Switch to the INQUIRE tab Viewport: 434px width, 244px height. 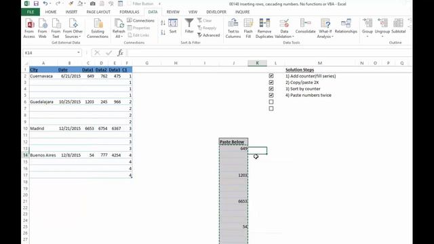point(243,12)
